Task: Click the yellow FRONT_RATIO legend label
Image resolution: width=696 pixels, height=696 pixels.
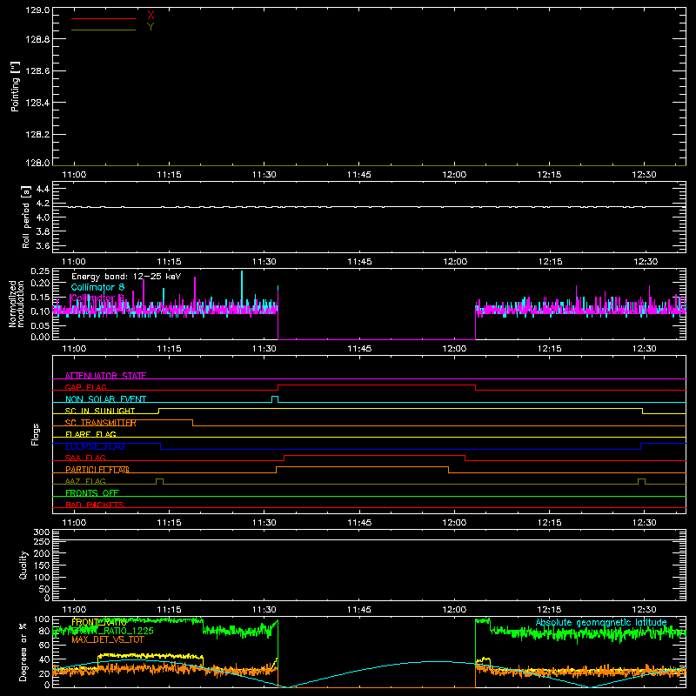Action: [99, 623]
